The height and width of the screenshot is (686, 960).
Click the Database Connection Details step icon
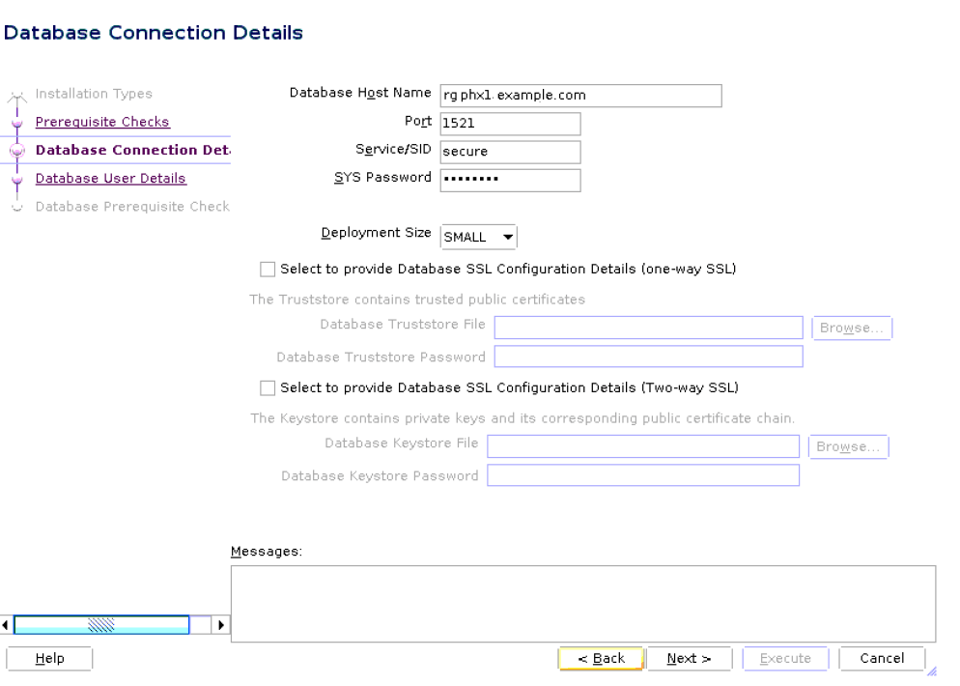pyautogui.click(x=16, y=150)
